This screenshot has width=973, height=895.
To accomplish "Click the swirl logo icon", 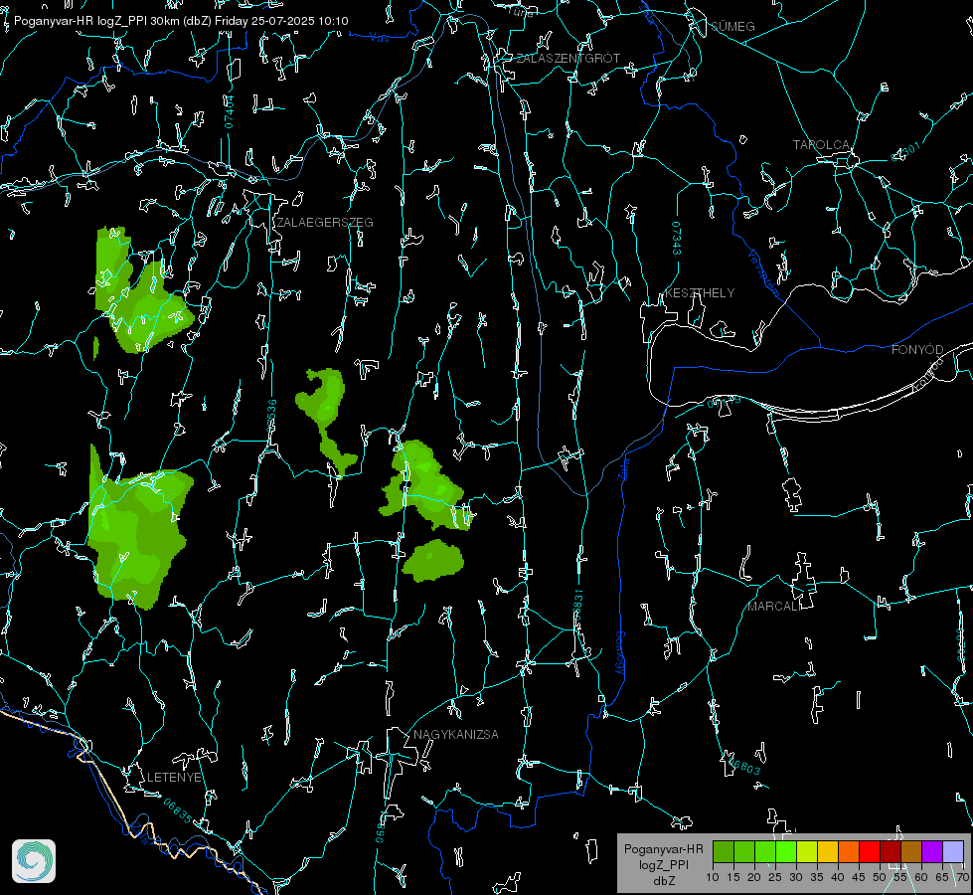I will (34, 861).
